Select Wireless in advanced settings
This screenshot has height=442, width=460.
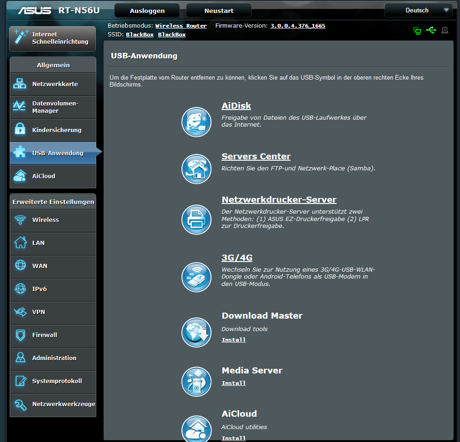pos(53,221)
